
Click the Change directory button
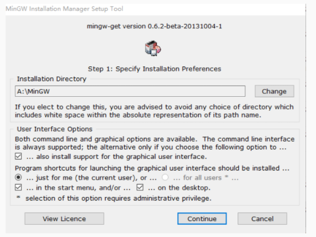pyautogui.click(x=274, y=91)
